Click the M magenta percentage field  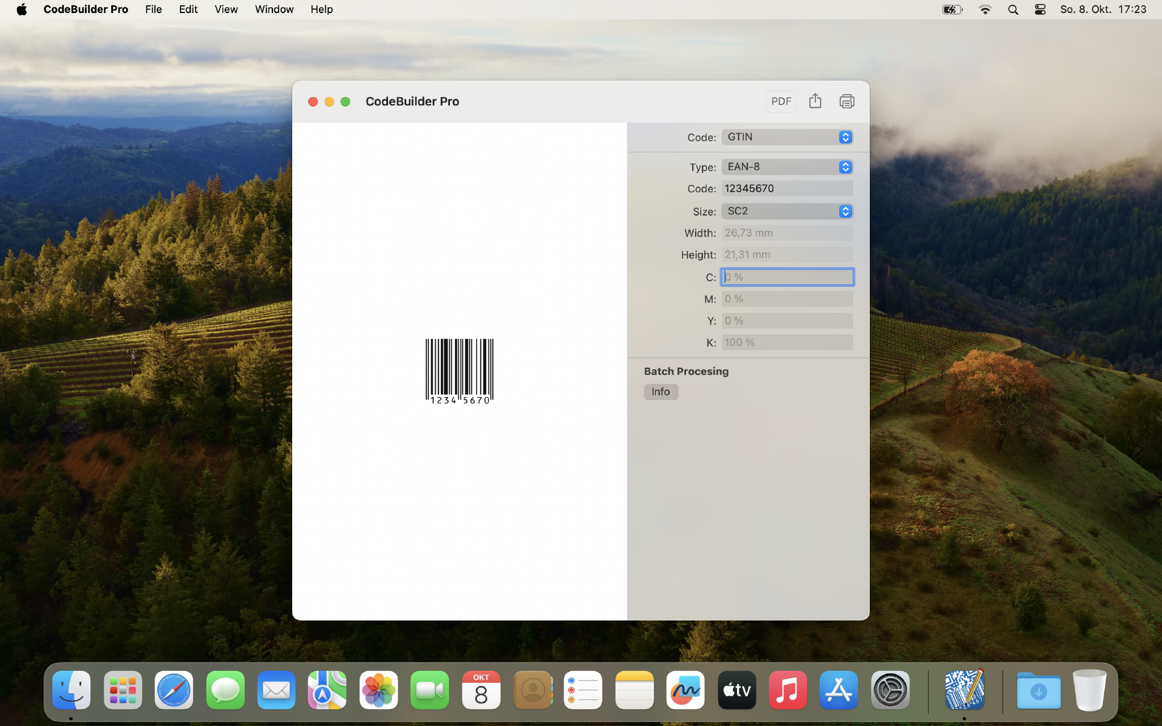click(788, 299)
